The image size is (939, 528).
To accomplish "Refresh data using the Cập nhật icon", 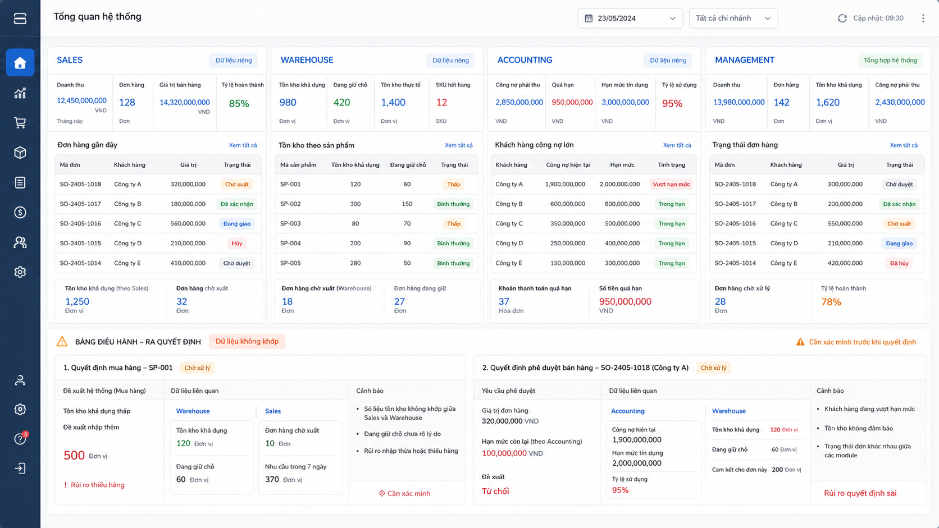I will [x=842, y=19].
